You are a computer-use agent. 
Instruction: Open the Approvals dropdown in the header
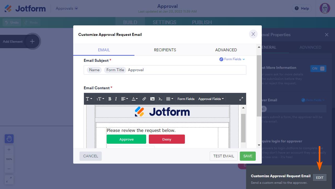[x=67, y=8]
